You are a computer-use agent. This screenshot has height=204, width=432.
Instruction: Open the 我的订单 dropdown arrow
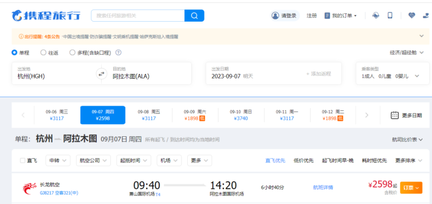pyautogui.click(x=355, y=16)
